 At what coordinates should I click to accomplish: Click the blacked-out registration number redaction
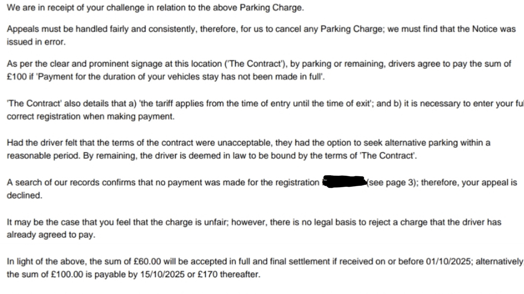[x=344, y=183]
